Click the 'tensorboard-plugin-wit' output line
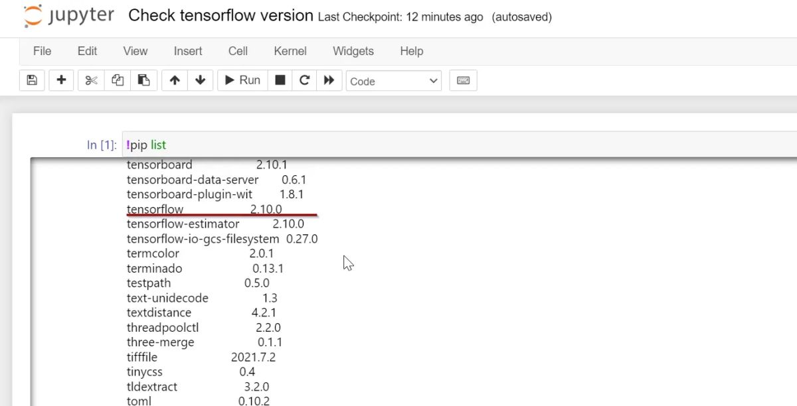The height and width of the screenshot is (406, 797). pyautogui.click(x=215, y=194)
